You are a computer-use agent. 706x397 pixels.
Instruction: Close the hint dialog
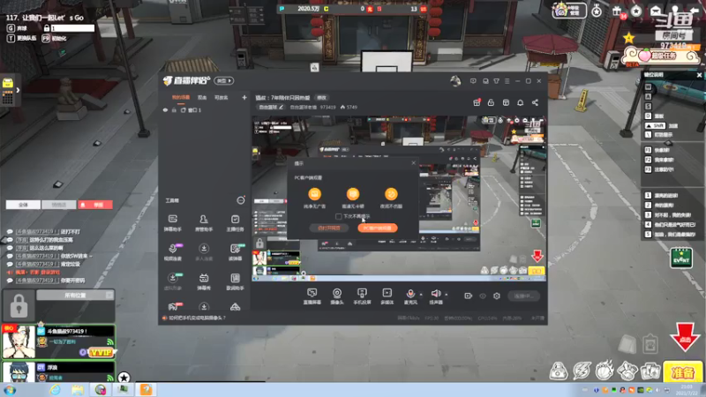coord(413,163)
